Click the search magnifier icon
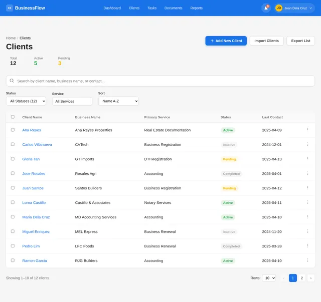 pyautogui.click(x=12, y=81)
